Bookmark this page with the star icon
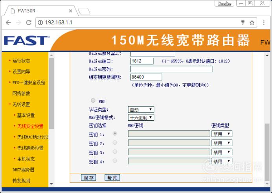 (252, 22)
